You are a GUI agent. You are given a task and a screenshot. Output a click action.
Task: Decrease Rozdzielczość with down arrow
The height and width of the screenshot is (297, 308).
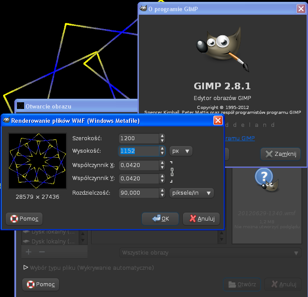coord(162,195)
